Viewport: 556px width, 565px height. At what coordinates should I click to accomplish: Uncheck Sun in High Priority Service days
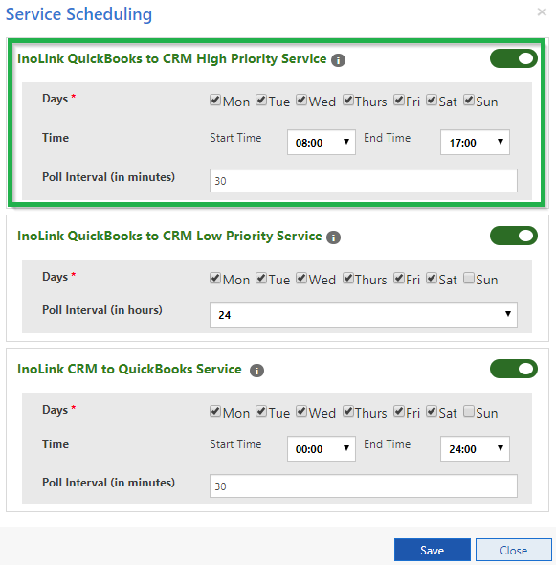coord(469,100)
